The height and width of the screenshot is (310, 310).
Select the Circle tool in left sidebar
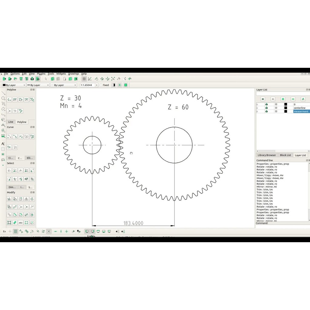click(x=3, y=98)
